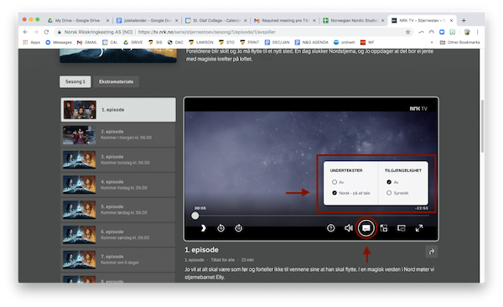Image resolution: width=503 pixels, height=307 pixels.
Task: Open DRIVE bookmark
Action: tap(133, 42)
